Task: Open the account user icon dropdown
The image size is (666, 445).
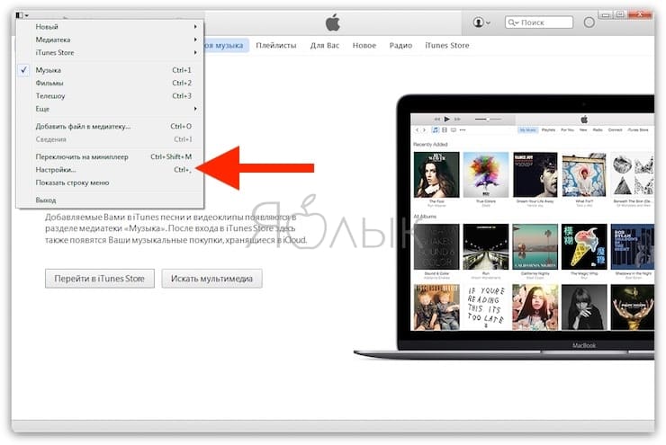Action: tap(481, 22)
